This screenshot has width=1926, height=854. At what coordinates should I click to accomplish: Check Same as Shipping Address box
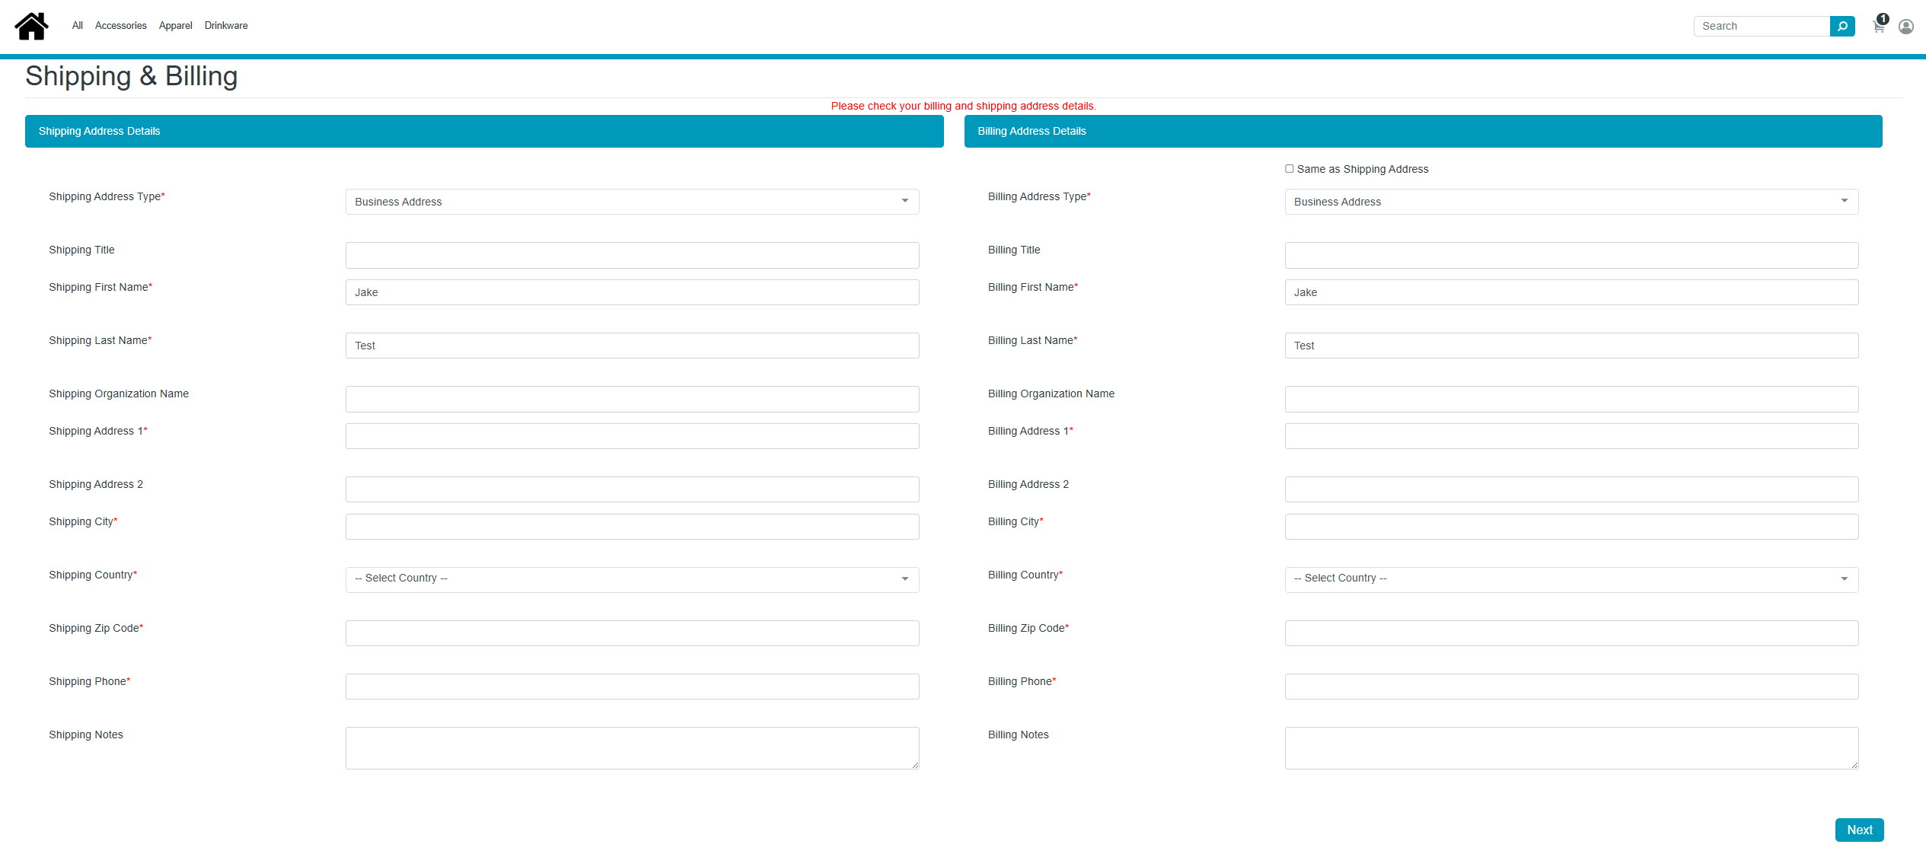coord(1289,169)
